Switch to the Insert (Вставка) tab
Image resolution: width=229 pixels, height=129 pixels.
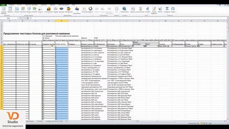tap(19, 5)
